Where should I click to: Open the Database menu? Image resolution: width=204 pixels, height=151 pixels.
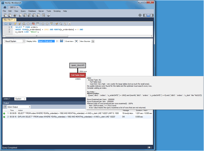click(32, 11)
